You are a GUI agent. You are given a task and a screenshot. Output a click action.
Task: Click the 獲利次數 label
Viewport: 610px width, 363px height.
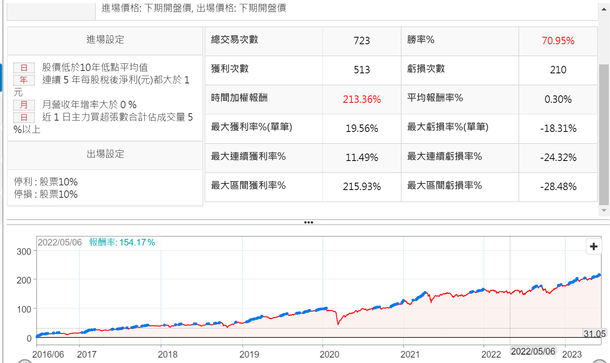(230, 69)
